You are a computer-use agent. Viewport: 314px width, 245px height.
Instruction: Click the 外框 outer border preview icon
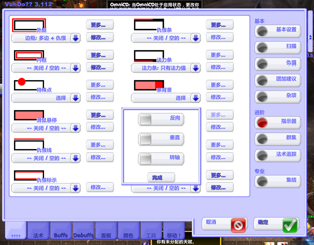click(x=29, y=25)
